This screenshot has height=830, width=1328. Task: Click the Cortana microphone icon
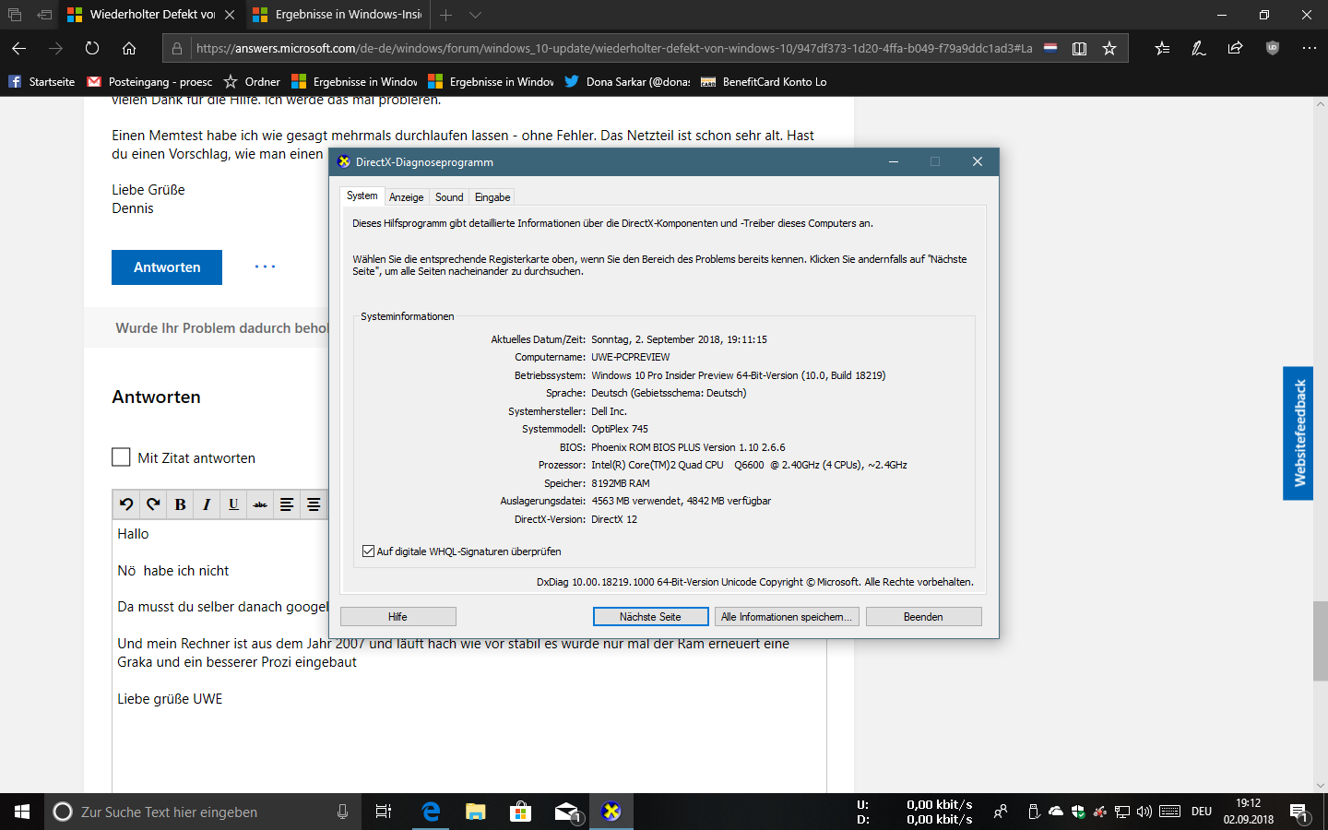tap(342, 812)
